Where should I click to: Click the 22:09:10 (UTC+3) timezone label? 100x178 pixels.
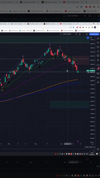pos(90,147)
